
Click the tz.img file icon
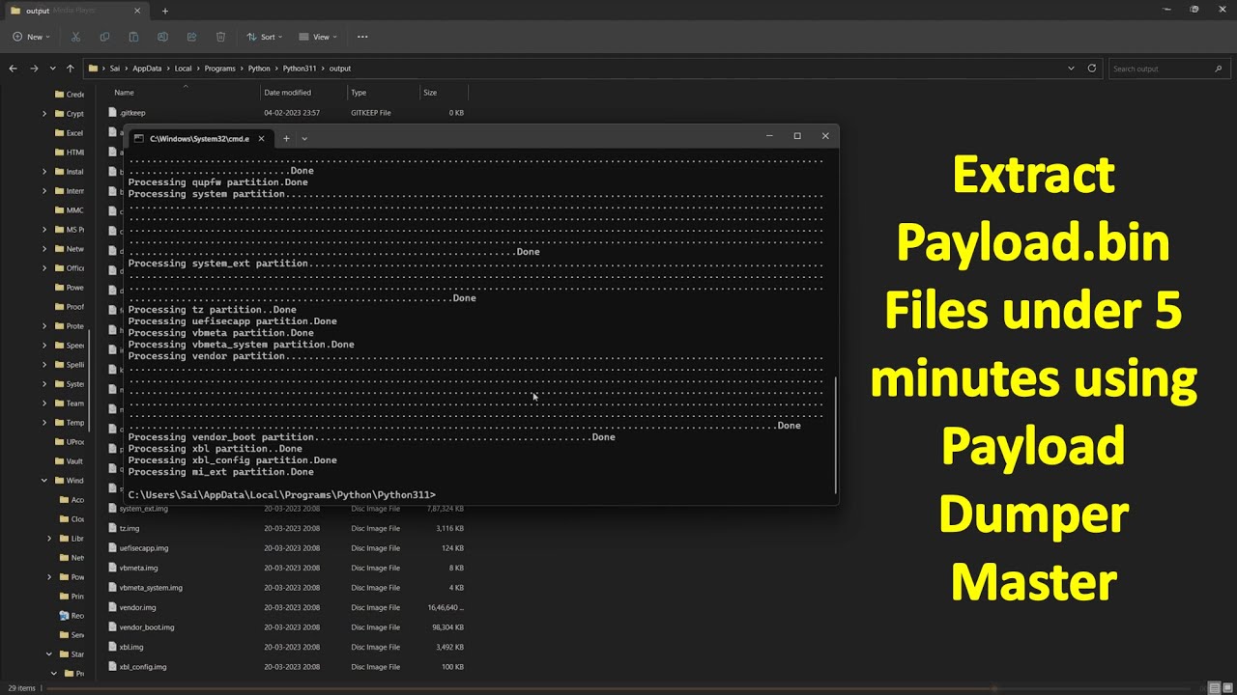(x=112, y=528)
